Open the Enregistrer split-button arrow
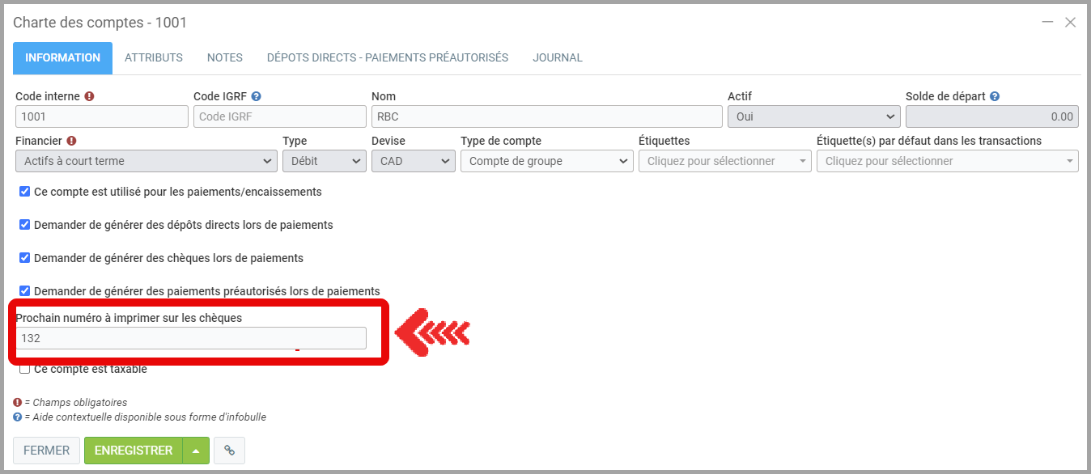 click(x=196, y=451)
